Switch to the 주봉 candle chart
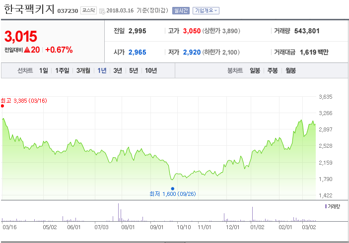 coord(273,70)
